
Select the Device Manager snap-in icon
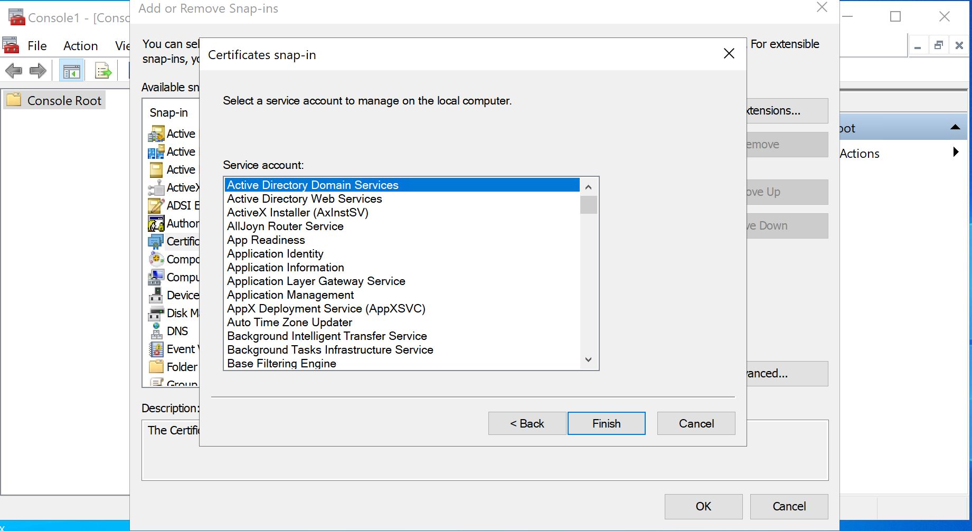tap(156, 296)
